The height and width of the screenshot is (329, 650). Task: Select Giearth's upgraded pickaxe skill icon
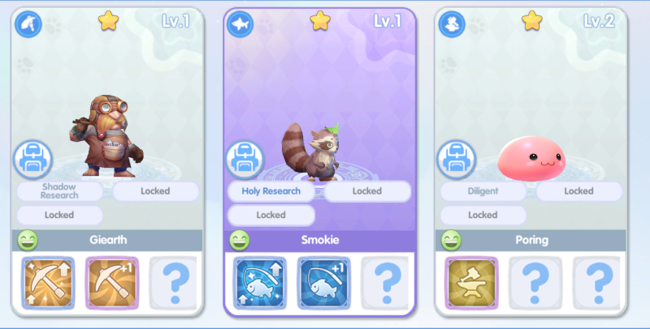(x=48, y=283)
